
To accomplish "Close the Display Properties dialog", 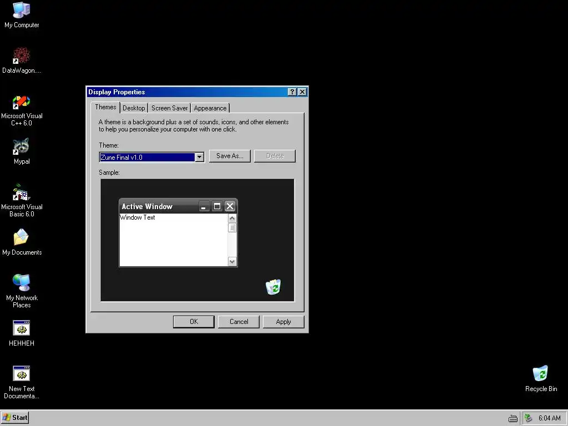I will pos(302,92).
